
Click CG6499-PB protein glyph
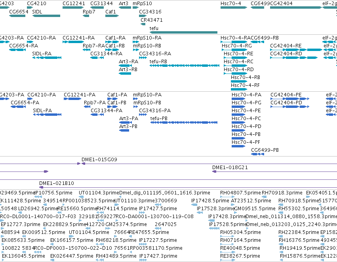[257, 154]
